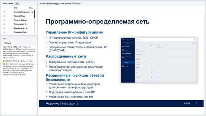The image size is (206, 116).
Task: Click the bullet Управление SSH-ключами для ВМ
Action: coord(71,97)
